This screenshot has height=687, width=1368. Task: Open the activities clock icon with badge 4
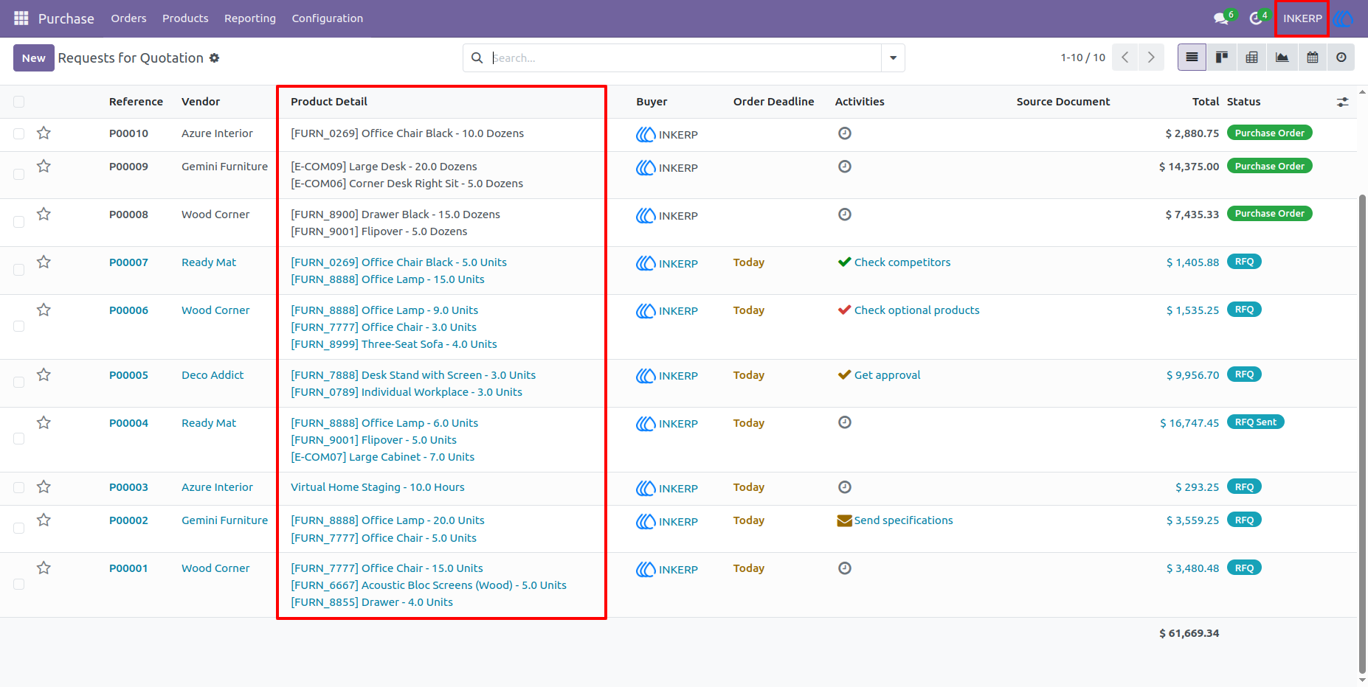pos(1257,18)
